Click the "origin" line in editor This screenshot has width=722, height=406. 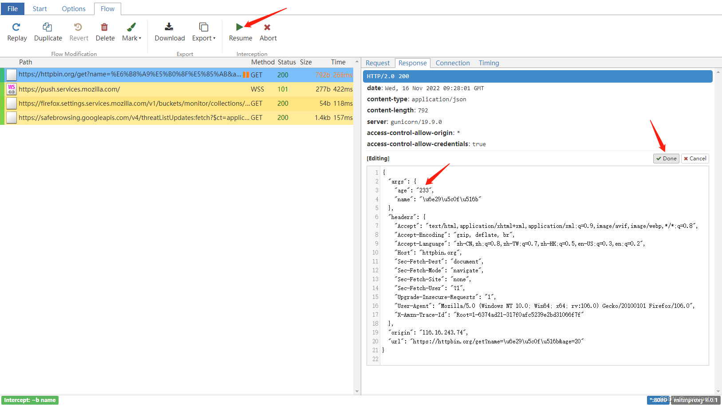[x=428, y=333]
